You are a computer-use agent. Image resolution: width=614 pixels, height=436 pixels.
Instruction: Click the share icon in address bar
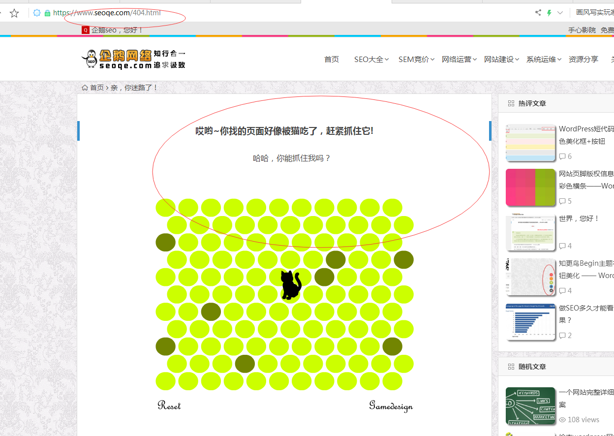(538, 13)
